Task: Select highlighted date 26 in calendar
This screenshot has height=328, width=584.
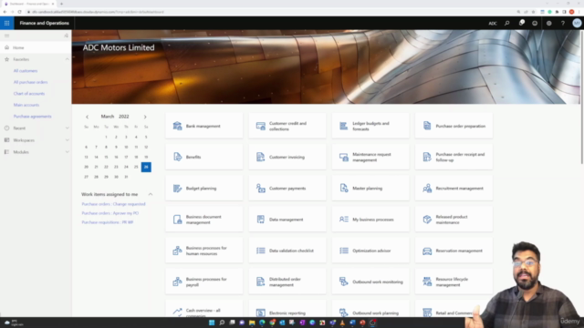Action: pos(146,167)
